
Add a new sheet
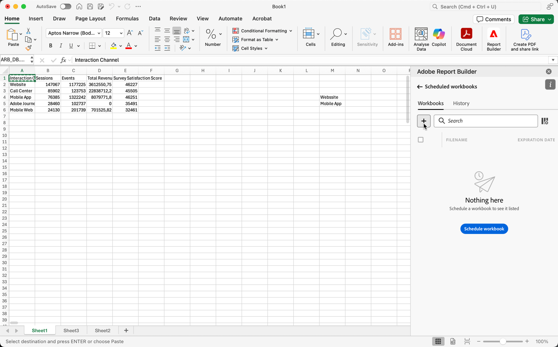126,331
